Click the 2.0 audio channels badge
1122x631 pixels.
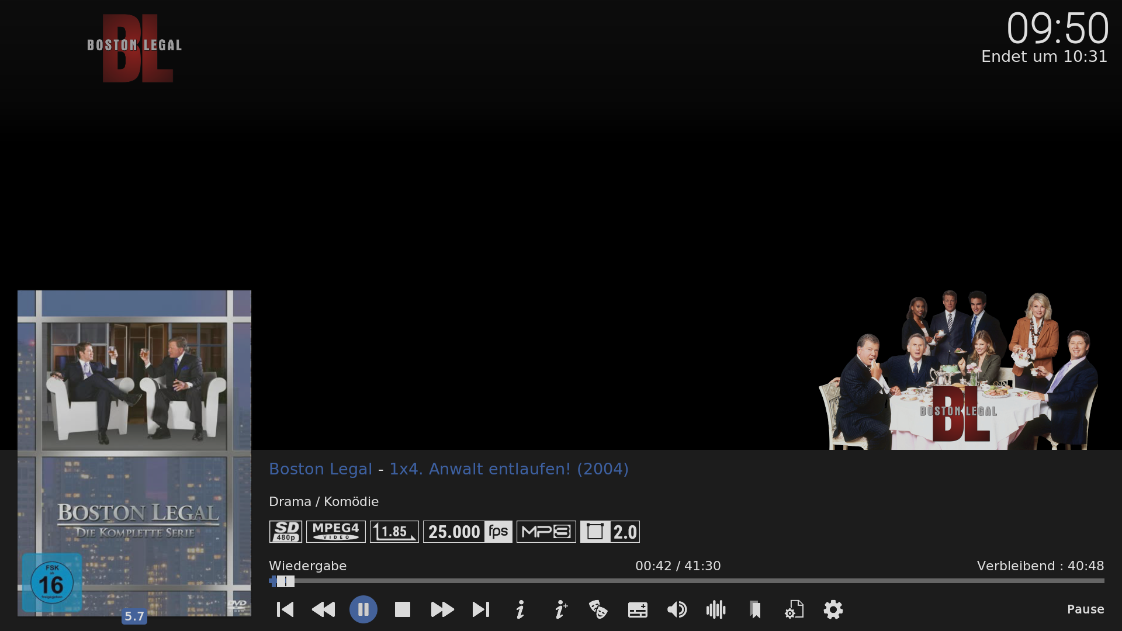(x=610, y=532)
